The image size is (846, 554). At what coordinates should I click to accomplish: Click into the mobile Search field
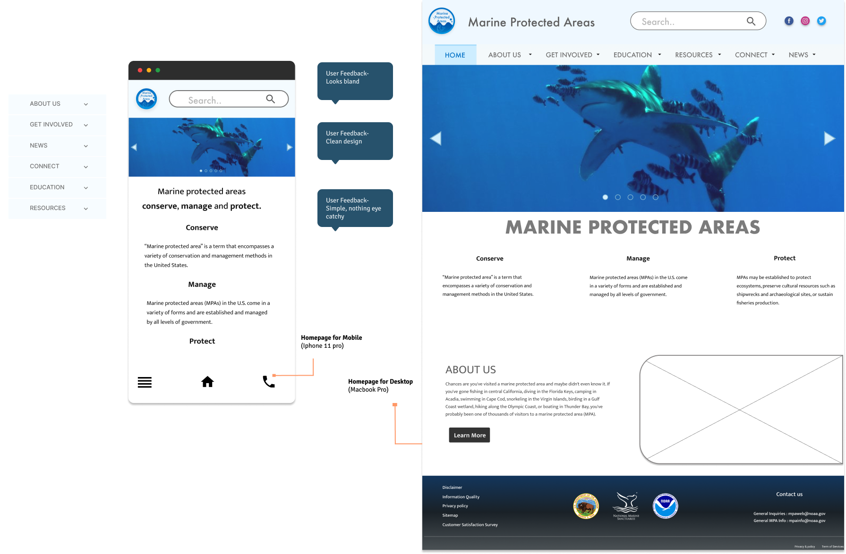click(x=222, y=100)
